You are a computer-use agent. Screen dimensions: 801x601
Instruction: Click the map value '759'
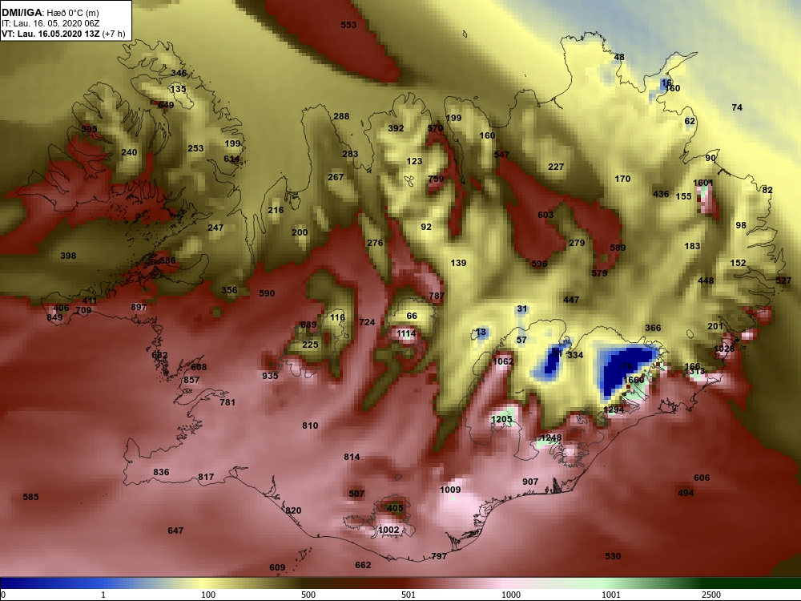tap(436, 179)
